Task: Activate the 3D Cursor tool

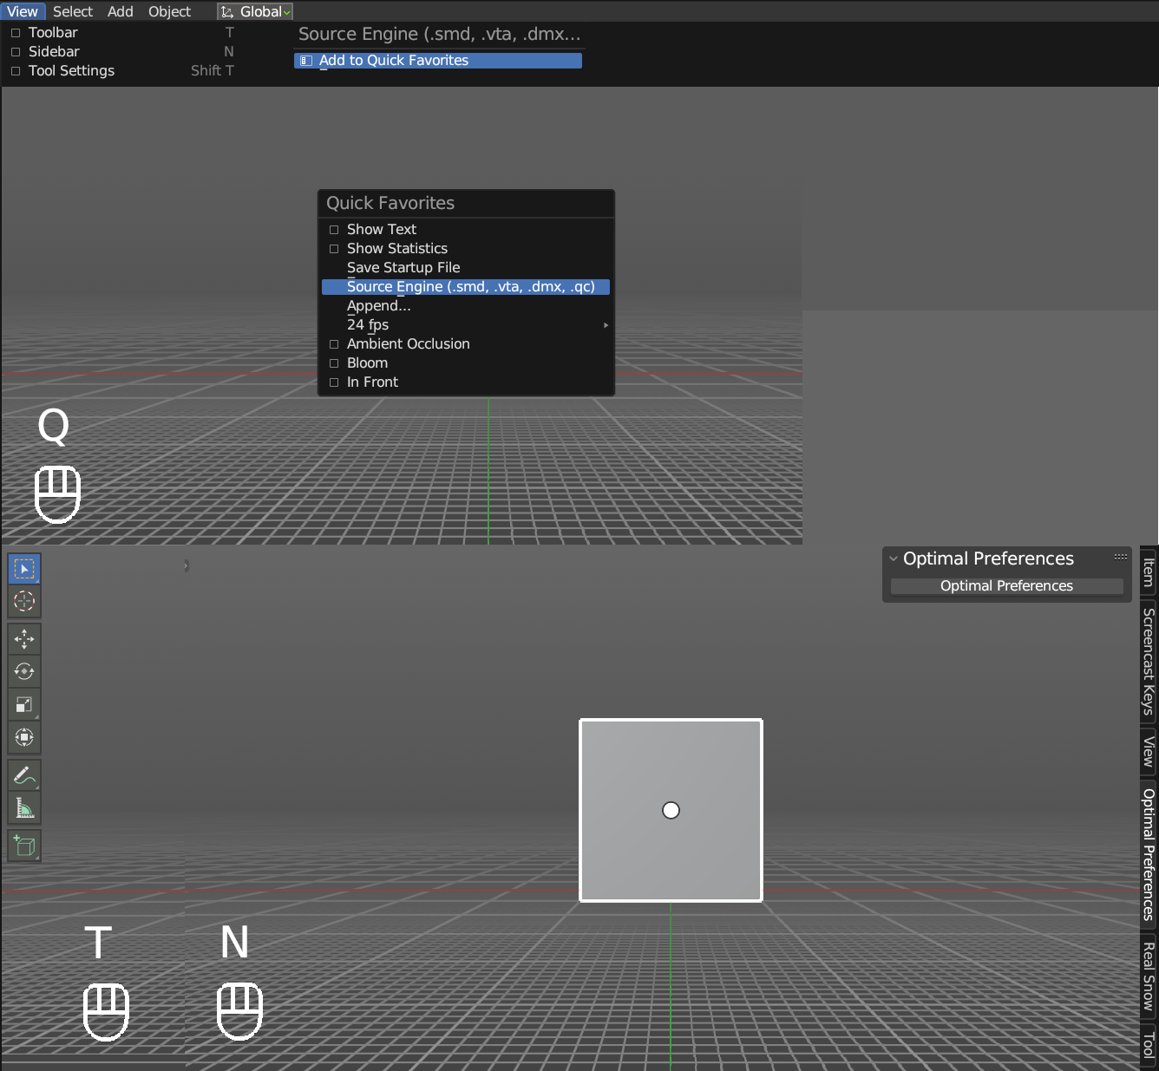Action: click(23, 602)
